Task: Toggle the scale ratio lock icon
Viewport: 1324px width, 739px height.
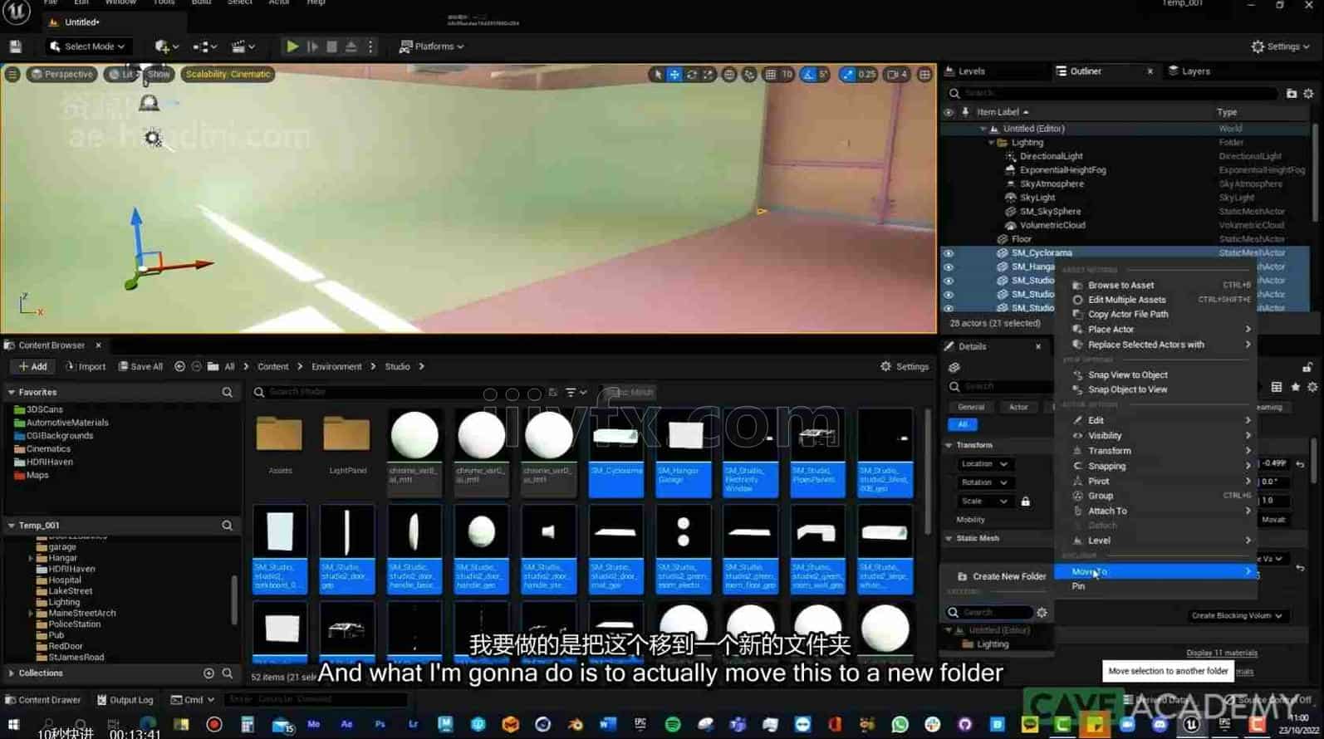Action: pos(1026,502)
